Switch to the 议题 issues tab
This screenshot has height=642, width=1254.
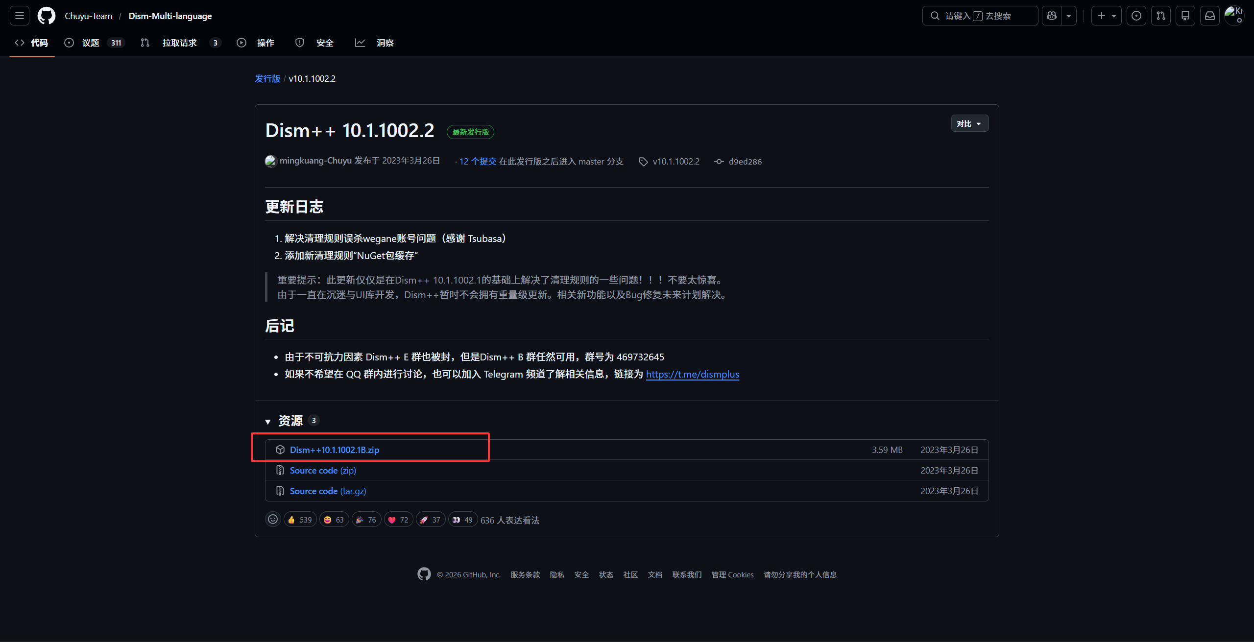point(91,43)
